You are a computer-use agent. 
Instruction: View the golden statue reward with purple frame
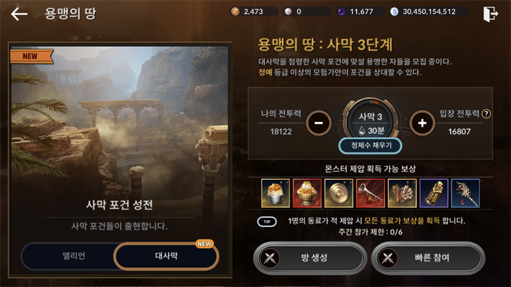[434, 193]
